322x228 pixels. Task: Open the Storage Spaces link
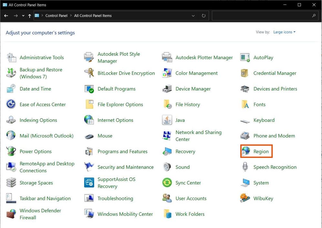[36, 183]
